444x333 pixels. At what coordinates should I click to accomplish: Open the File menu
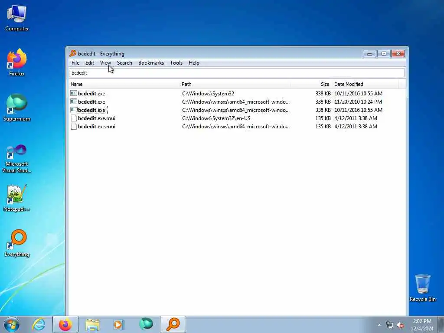(75, 63)
